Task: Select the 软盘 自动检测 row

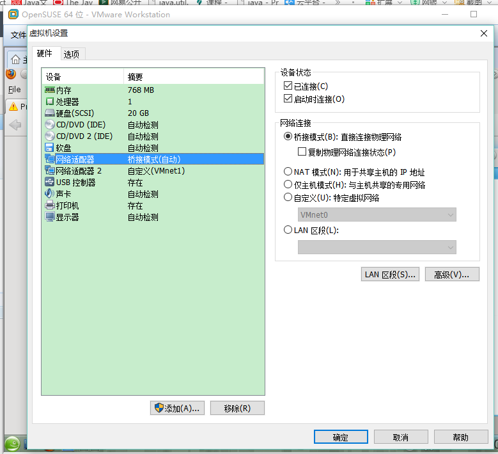Action: tap(153, 148)
